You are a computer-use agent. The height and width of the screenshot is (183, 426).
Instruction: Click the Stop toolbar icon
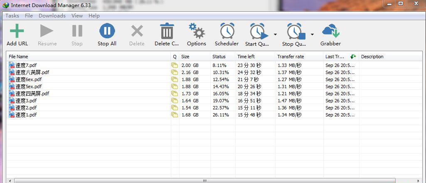point(77,31)
